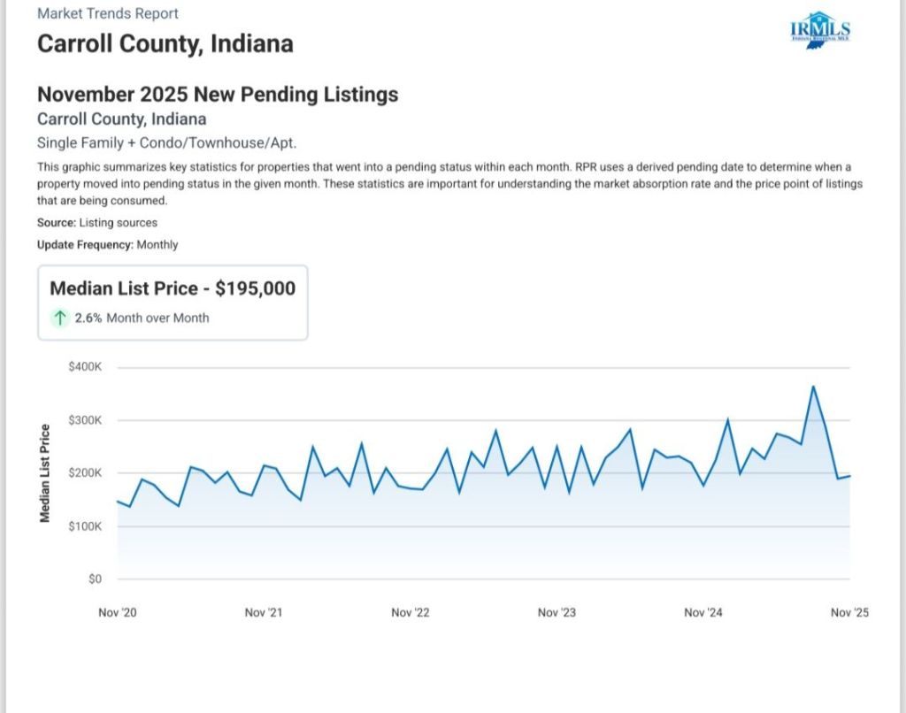This screenshot has height=713, width=906.
Task: Click the $400K y-axis label
Action: coord(86,367)
